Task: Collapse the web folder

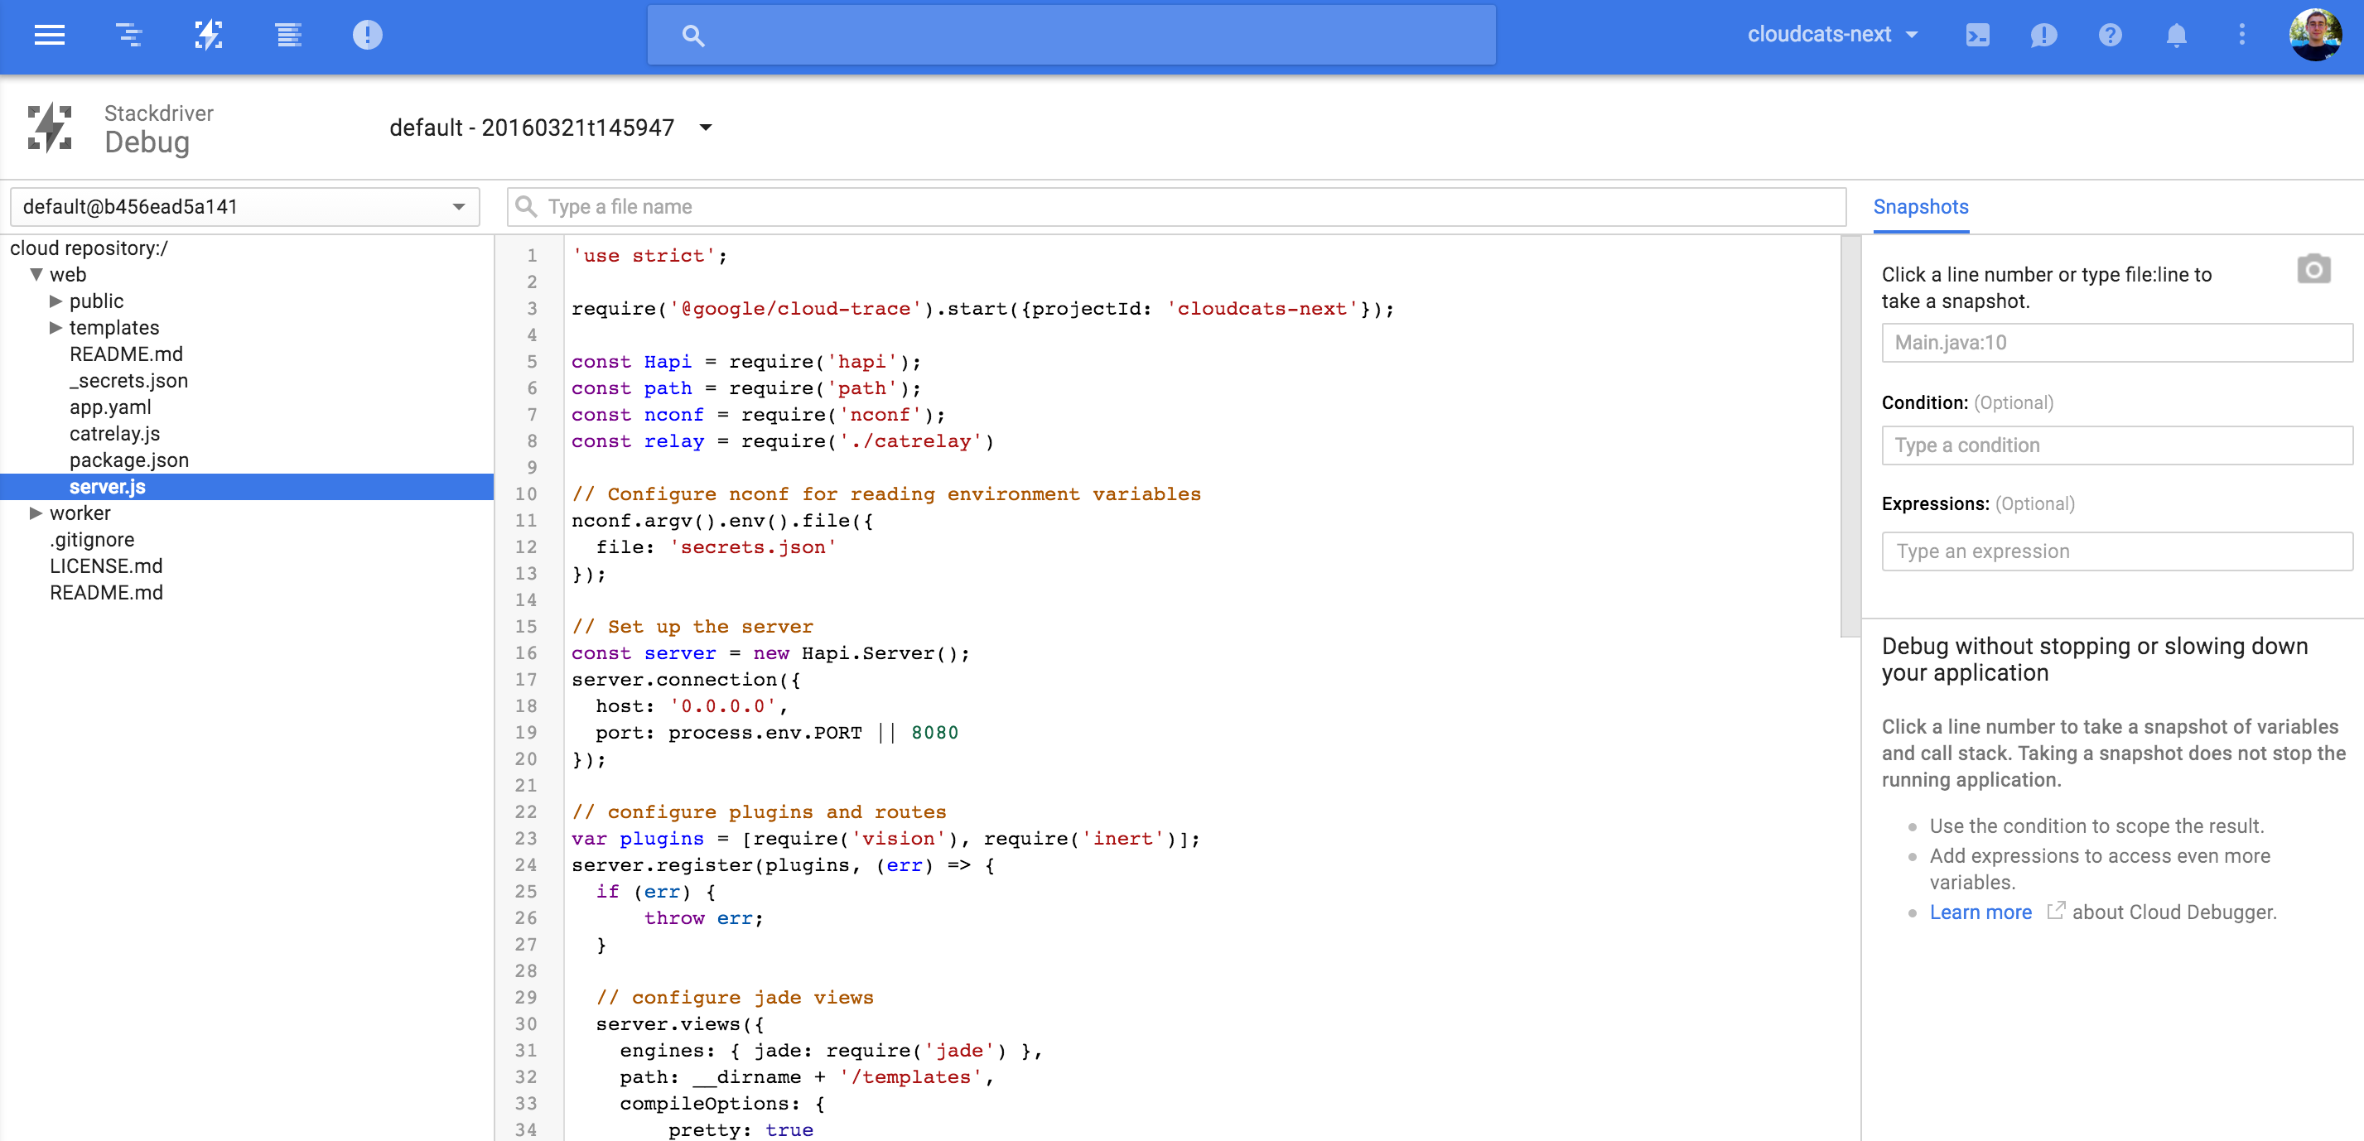Action: [x=36, y=274]
